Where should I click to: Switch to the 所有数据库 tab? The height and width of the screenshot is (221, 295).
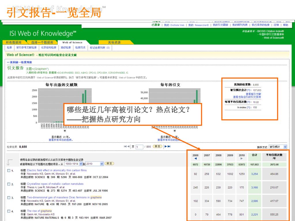[x=14, y=42]
